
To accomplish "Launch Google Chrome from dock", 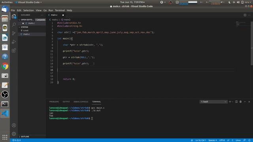I will click(5, 66).
